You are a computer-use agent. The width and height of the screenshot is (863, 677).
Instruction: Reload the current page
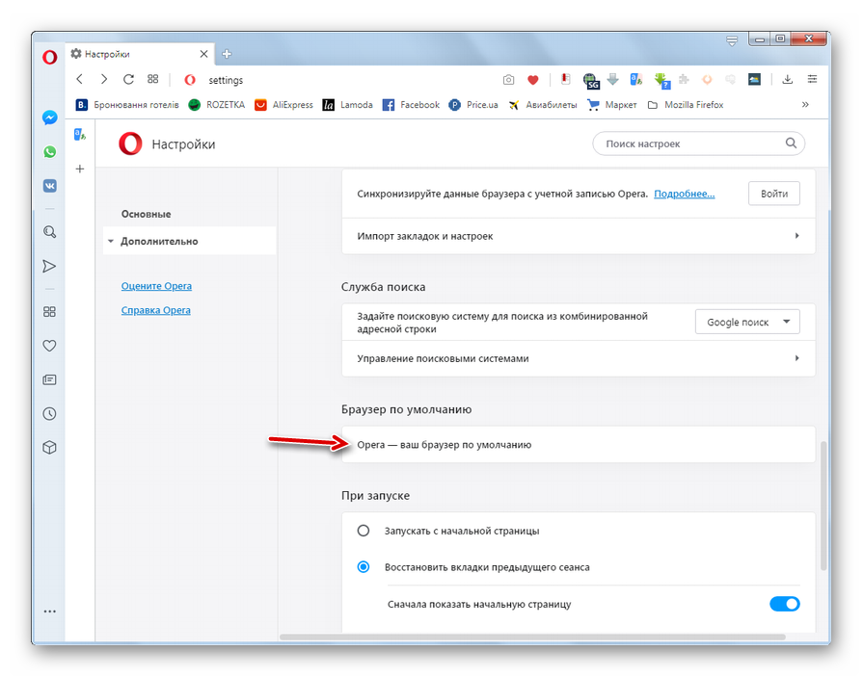[x=128, y=79]
